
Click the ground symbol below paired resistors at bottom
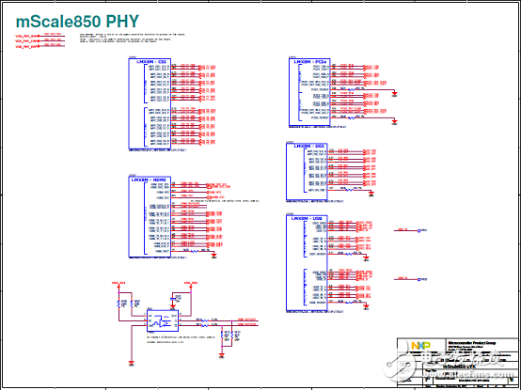point(222,355)
